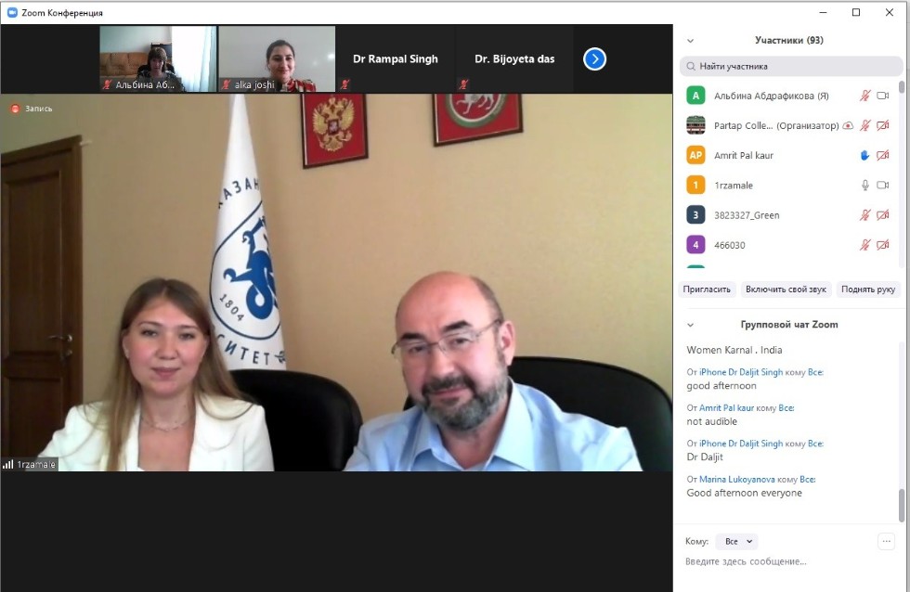Click the next participants arrow in gallery strip
The height and width of the screenshot is (592, 910).
coord(594,59)
